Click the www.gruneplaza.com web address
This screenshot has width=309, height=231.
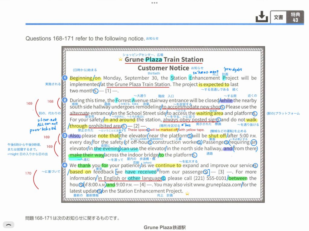(x=217, y=185)
